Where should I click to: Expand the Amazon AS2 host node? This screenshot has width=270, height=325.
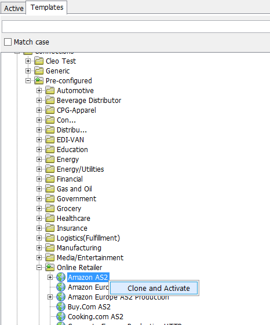50,278
